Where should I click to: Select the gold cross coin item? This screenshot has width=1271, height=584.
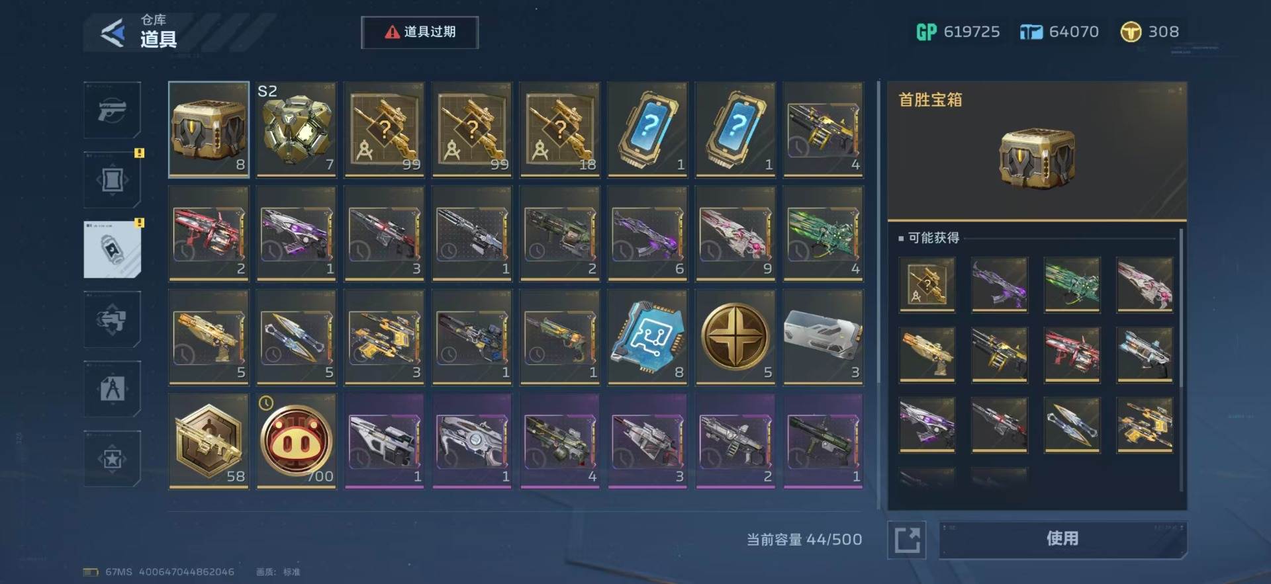(x=735, y=337)
